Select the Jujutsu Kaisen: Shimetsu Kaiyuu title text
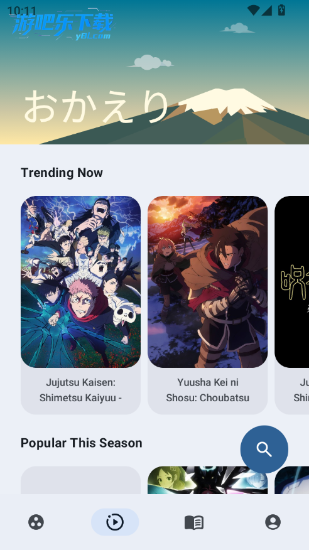309x550 pixels. [x=80, y=390]
